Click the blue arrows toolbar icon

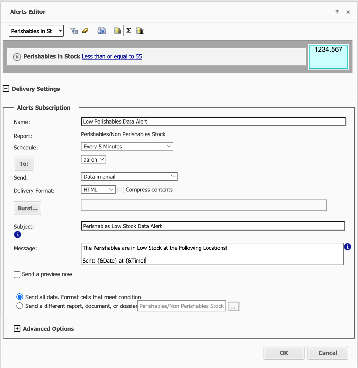coord(101,31)
